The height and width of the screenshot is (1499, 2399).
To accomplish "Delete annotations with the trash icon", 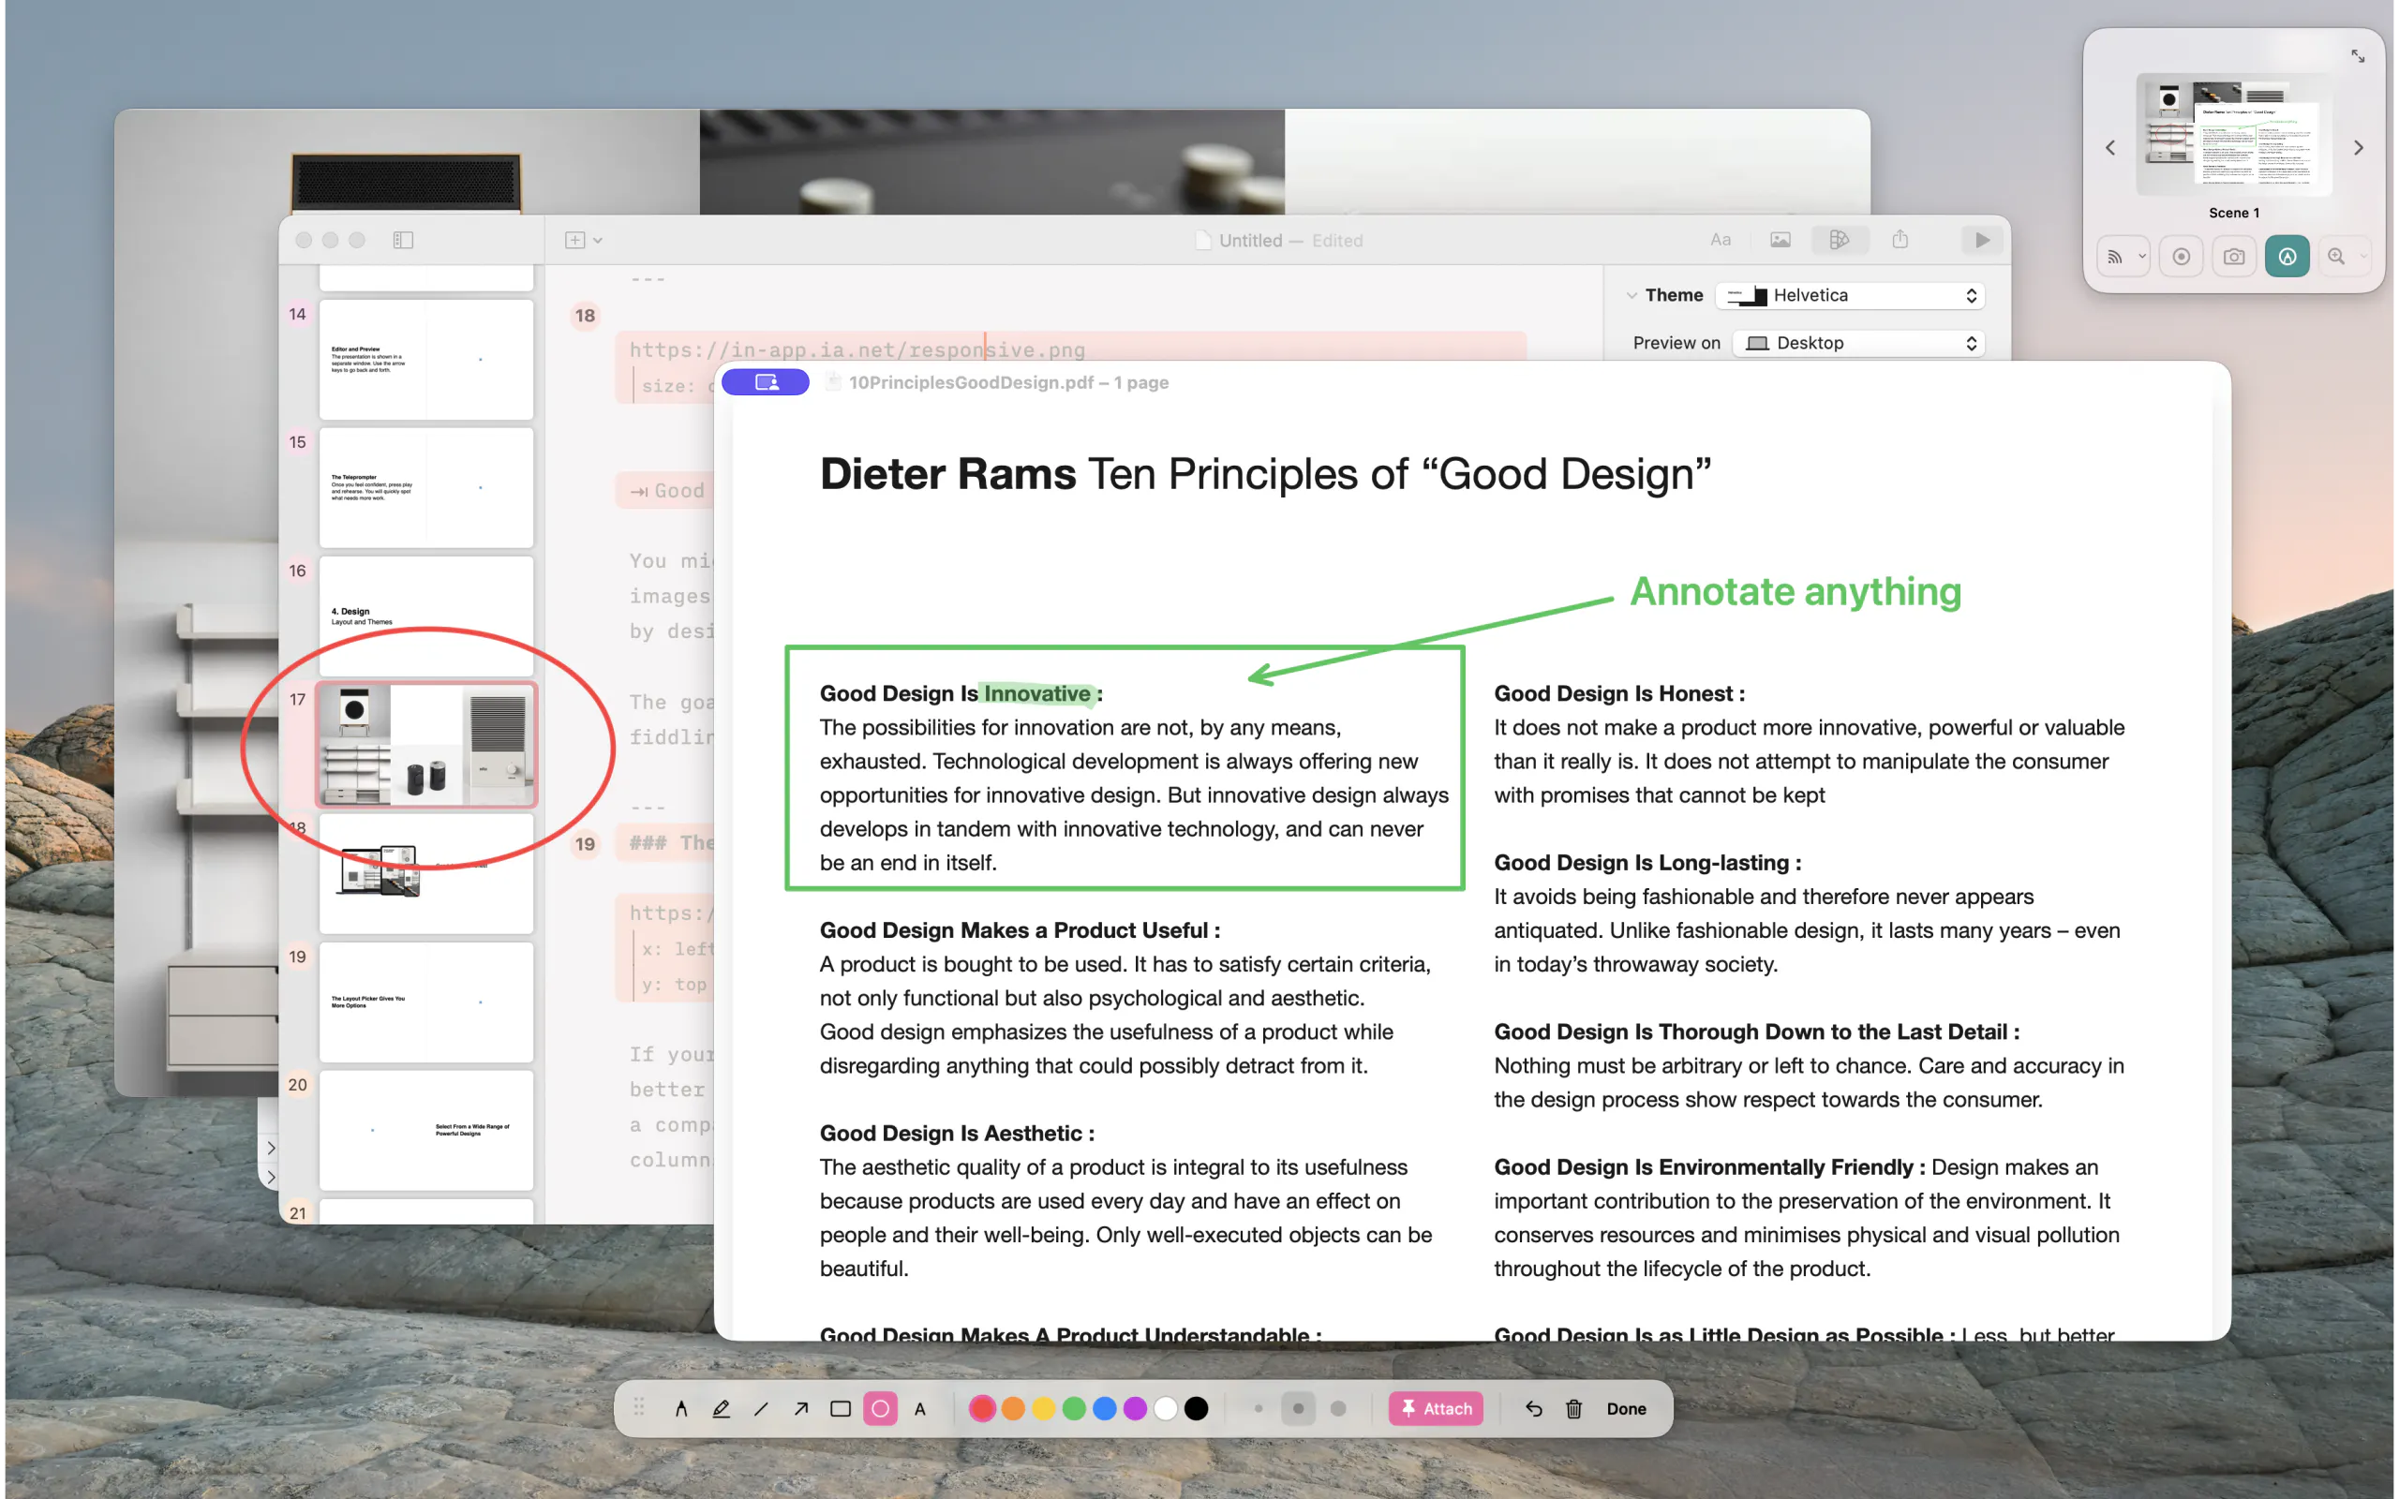I will coord(1574,1409).
